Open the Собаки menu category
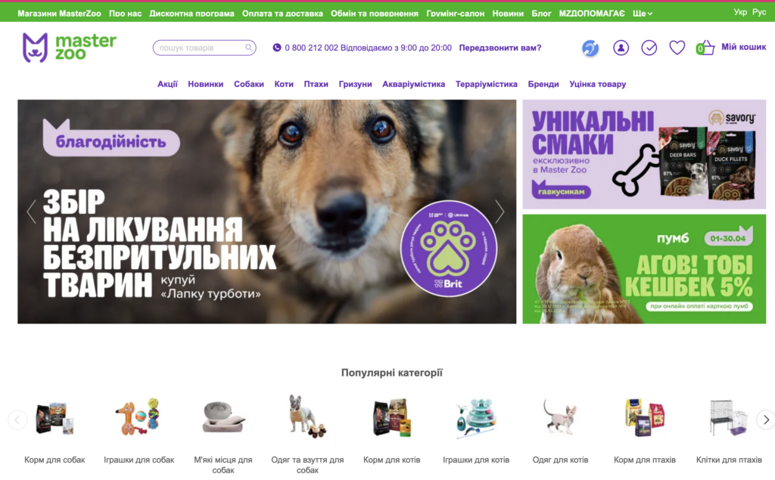The width and height of the screenshot is (775, 480). (248, 84)
